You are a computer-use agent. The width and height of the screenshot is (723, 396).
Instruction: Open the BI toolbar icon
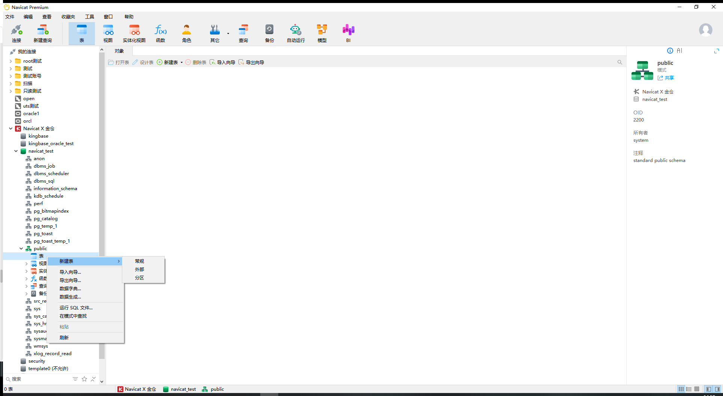pyautogui.click(x=348, y=33)
